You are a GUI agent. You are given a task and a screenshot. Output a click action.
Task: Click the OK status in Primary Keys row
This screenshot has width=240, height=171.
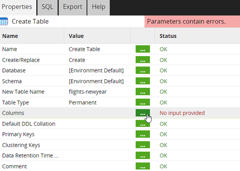click(x=163, y=134)
